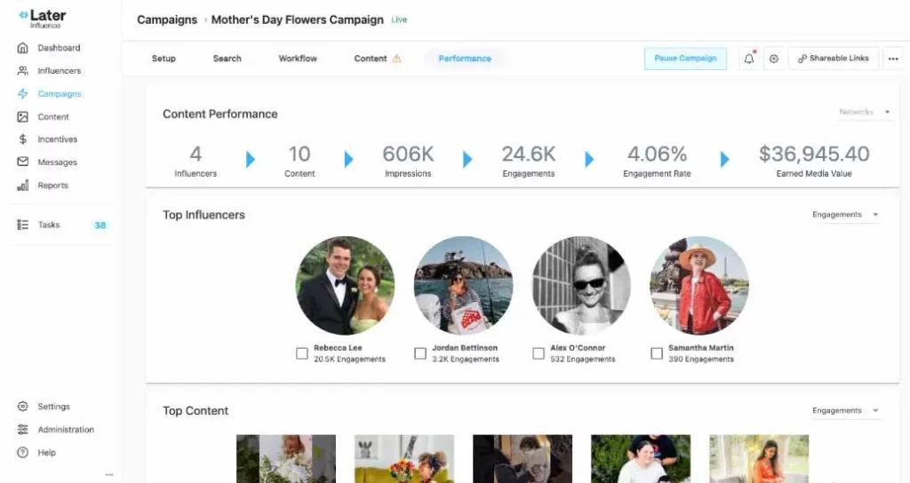
Task: Go to Dashboard in sidebar
Action: [x=60, y=48]
